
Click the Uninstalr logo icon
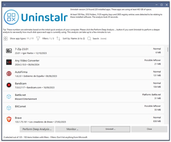click(x=11, y=17)
